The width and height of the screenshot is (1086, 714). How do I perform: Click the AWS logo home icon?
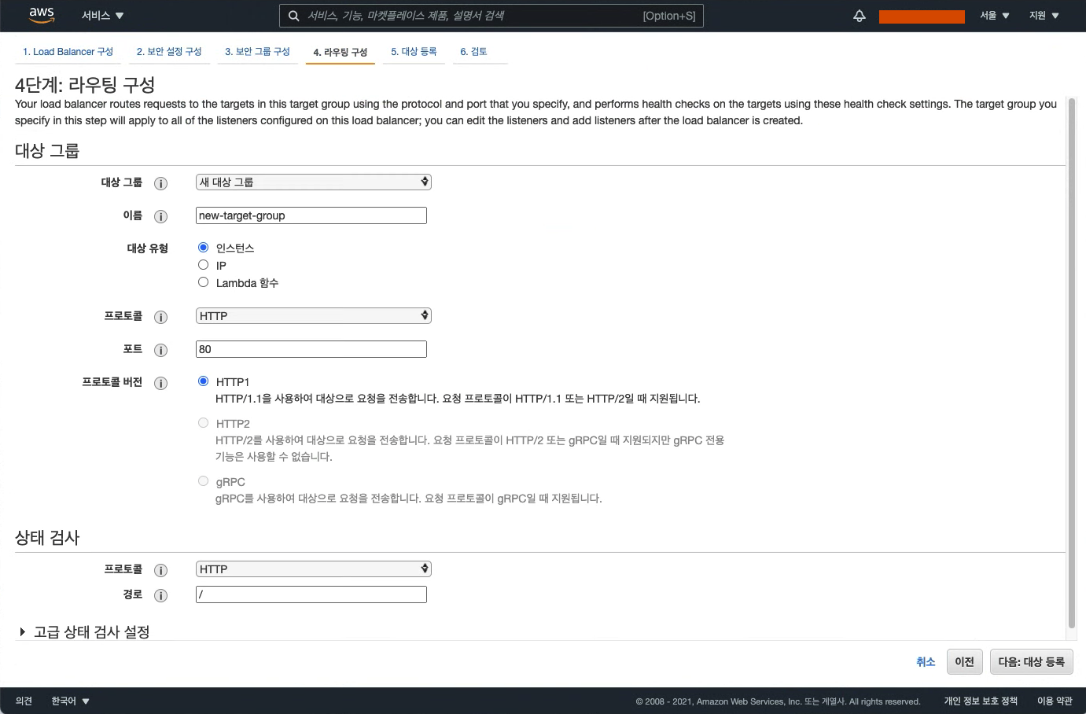pyautogui.click(x=42, y=15)
